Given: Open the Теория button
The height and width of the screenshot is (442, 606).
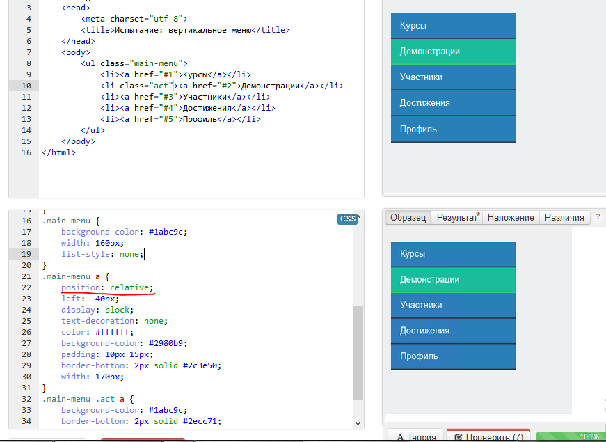Looking at the screenshot, I should point(416,436).
